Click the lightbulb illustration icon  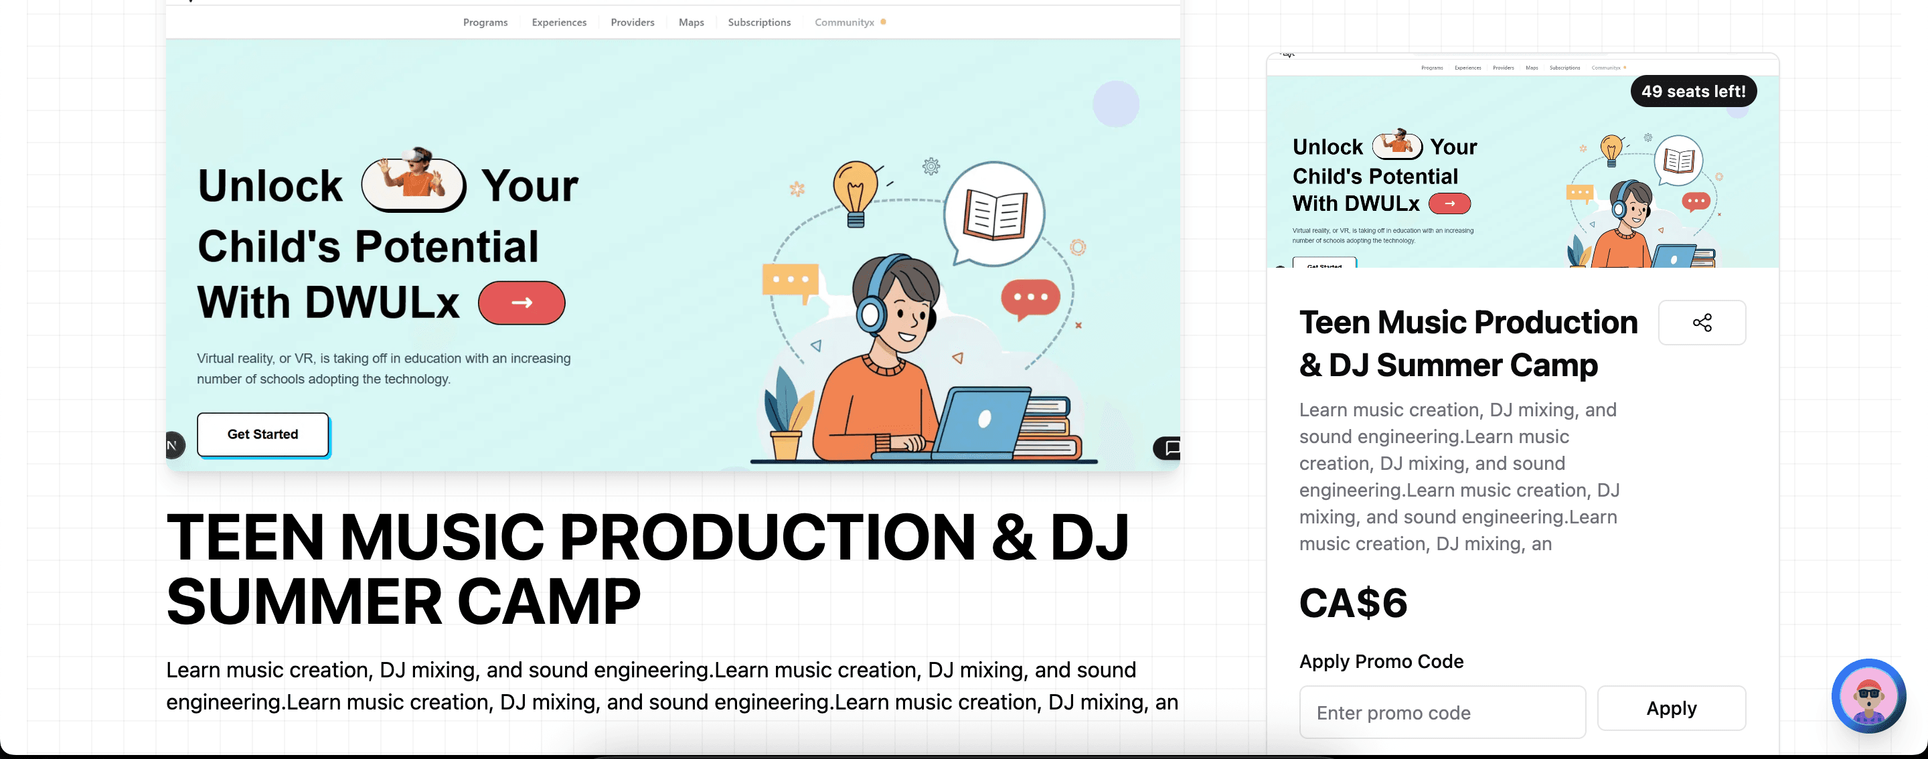[x=855, y=191]
